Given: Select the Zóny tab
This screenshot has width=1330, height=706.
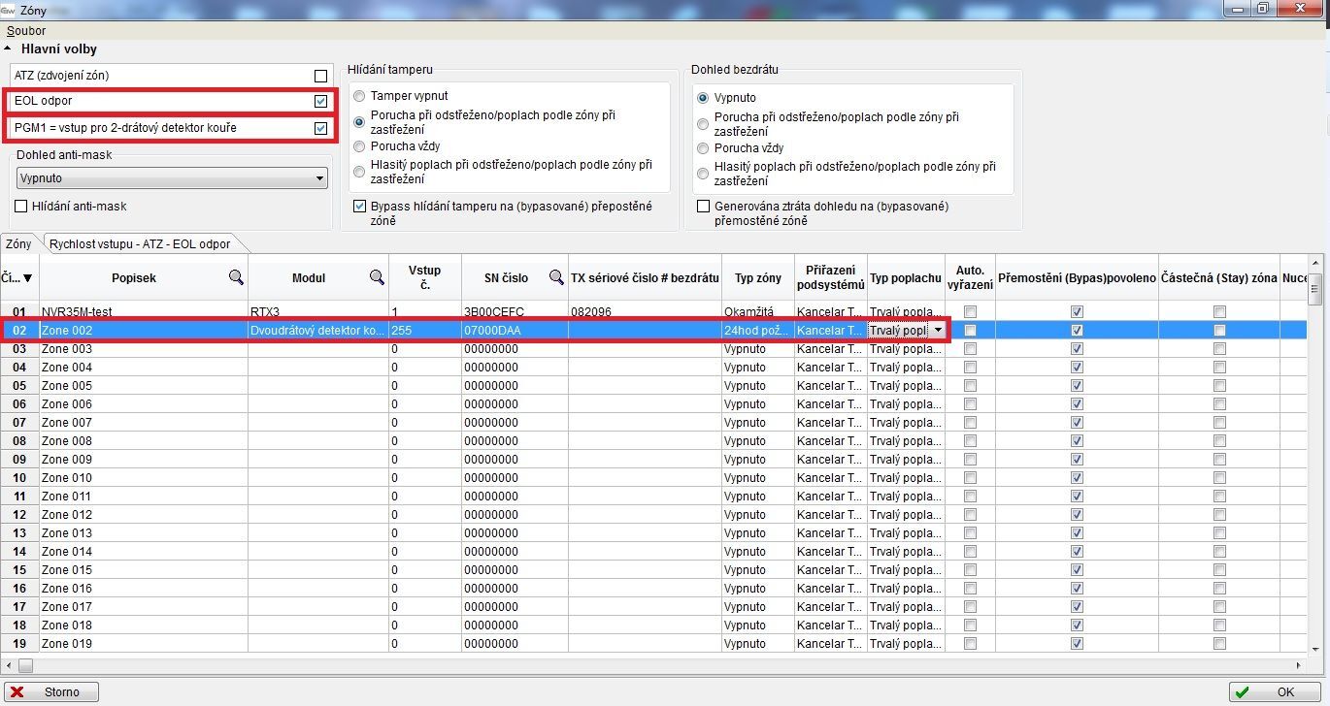Looking at the screenshot, I should click(x=18, y=244).
